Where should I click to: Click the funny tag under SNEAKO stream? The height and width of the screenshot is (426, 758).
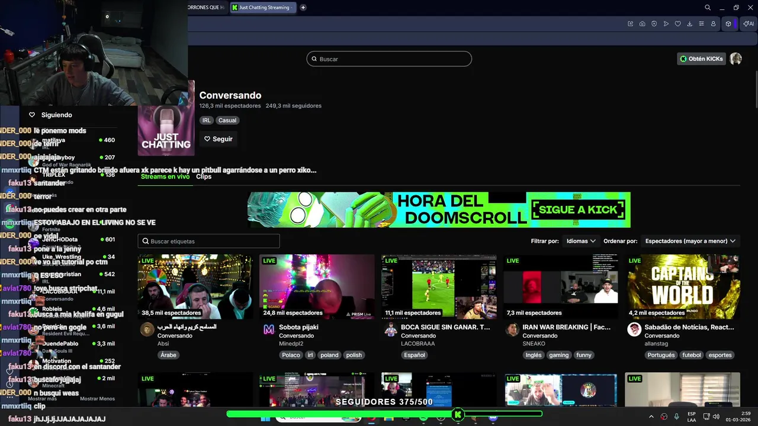(x=584, y=355)
